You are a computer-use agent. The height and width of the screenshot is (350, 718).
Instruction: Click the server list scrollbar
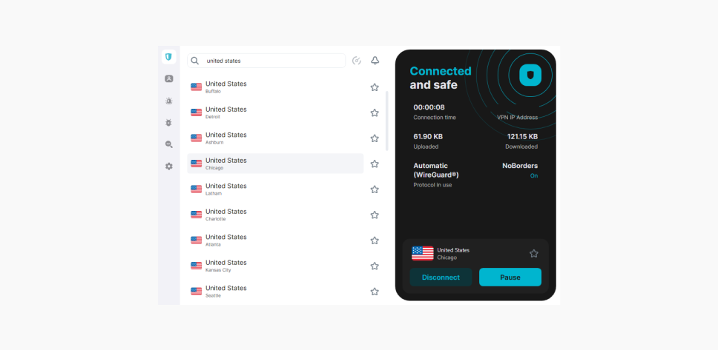[386, 121]
